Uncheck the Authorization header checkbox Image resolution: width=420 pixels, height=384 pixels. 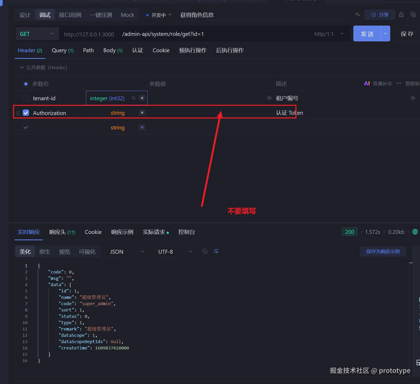coord(26,113)
